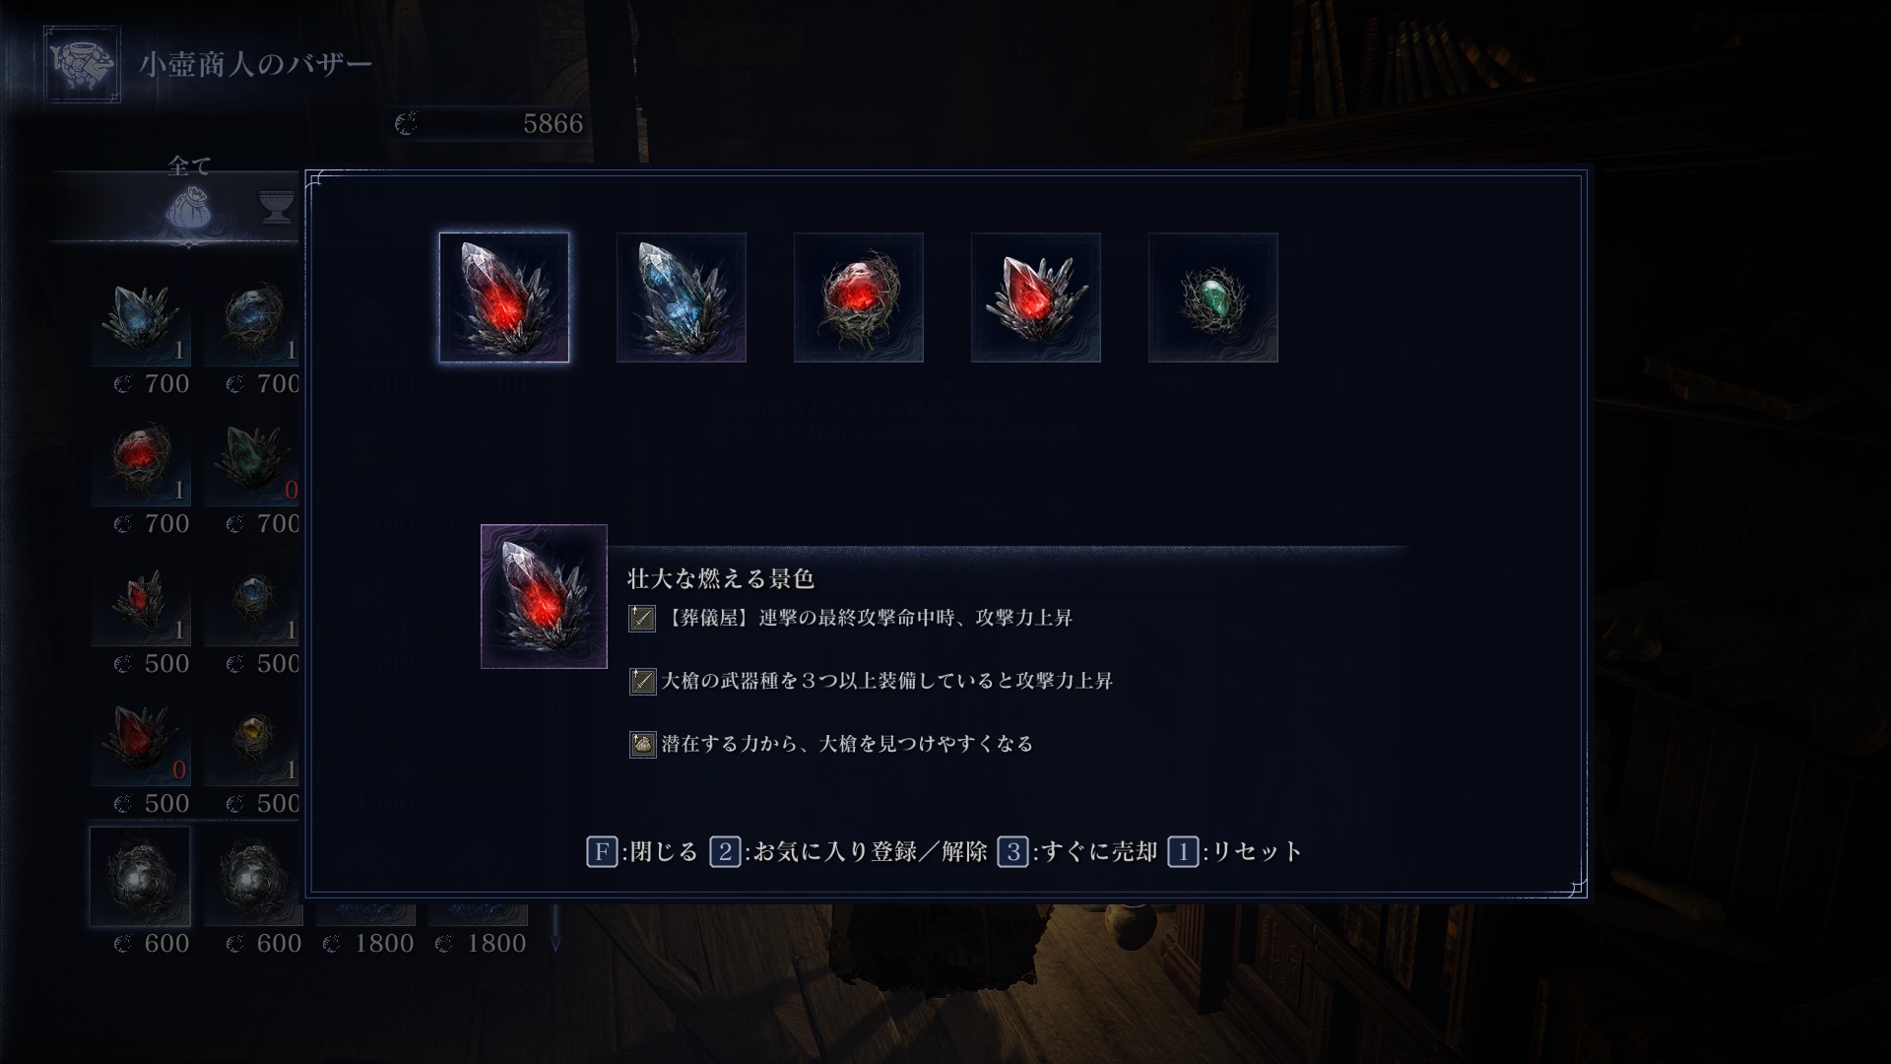This screenshot has width=1891, height=1064.
Task: Click the リセット reset prompt
Action: 1236,851
